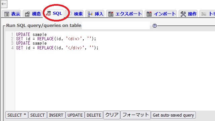Clear the query with クリア button
This screenshot has height=121, width=215.
112,115
